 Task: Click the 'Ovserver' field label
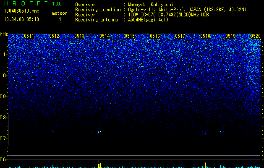[x=85, y=5]
